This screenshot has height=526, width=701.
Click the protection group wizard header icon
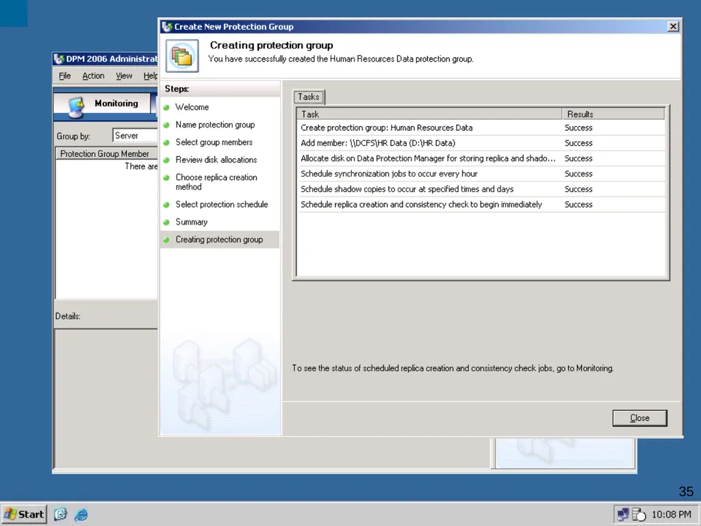(x=182, y=56)
